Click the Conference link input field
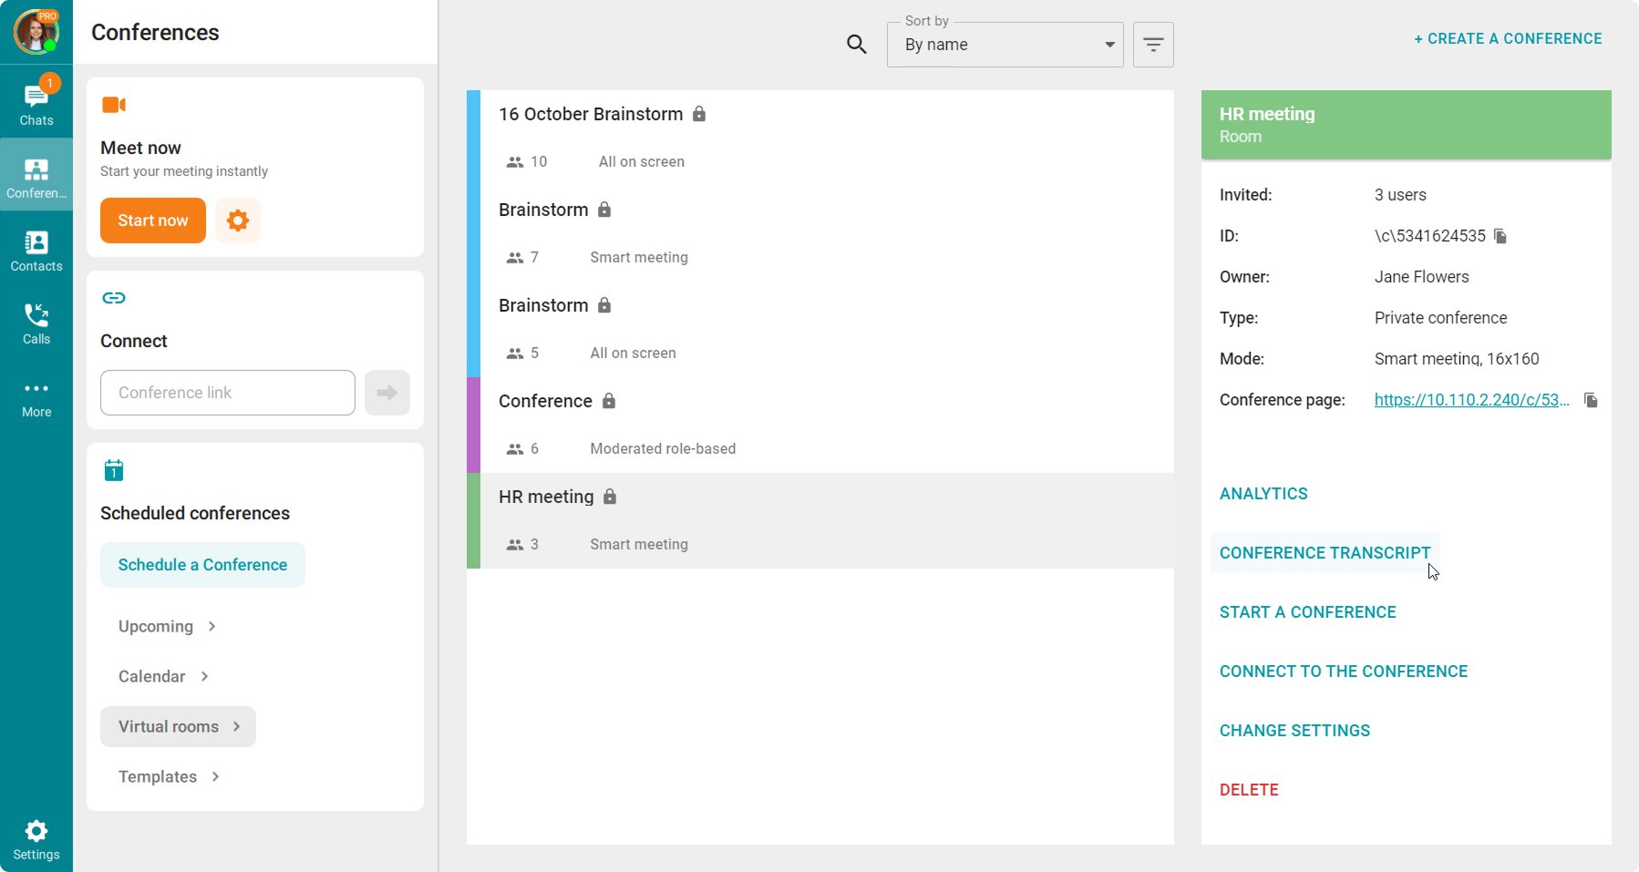 (228, 393)
